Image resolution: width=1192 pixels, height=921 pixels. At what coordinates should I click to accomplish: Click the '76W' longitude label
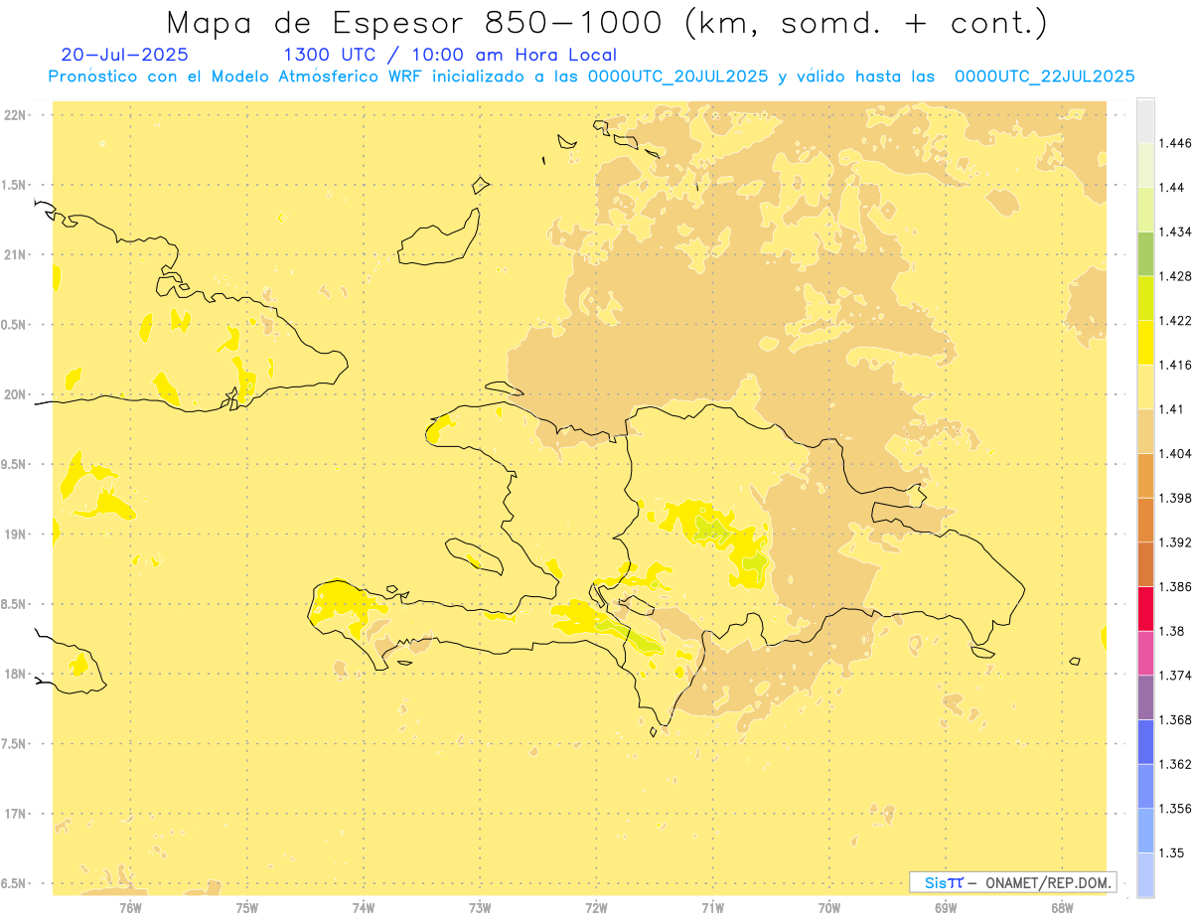(x=131, y=907)
